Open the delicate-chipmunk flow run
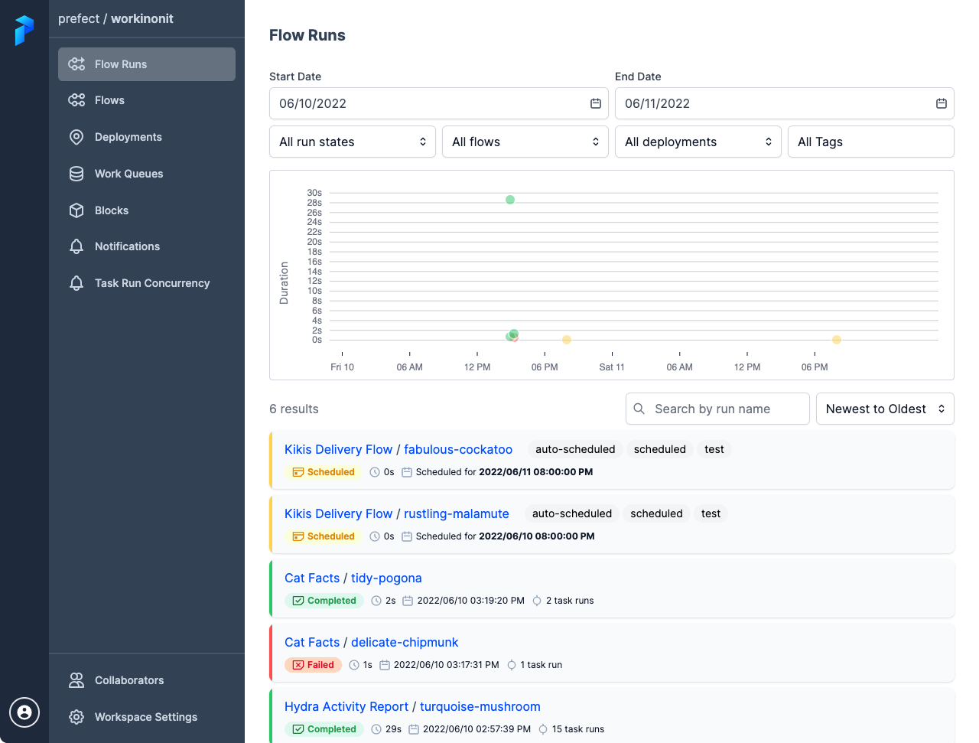The width and height of the screenshot is (979, 743). coord(405,642)
